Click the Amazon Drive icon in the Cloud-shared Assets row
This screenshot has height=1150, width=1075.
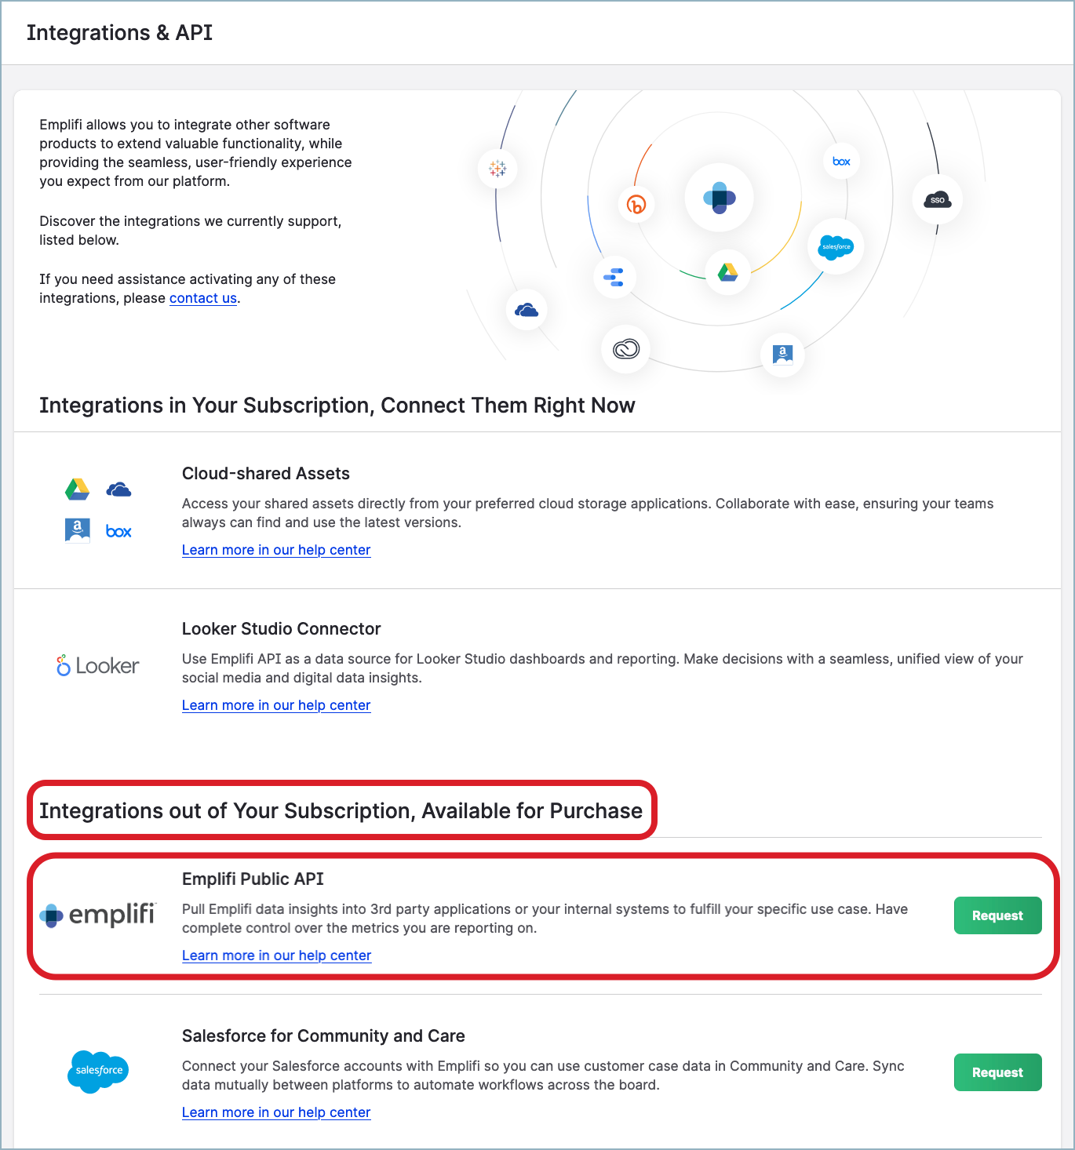coord(77,530)
